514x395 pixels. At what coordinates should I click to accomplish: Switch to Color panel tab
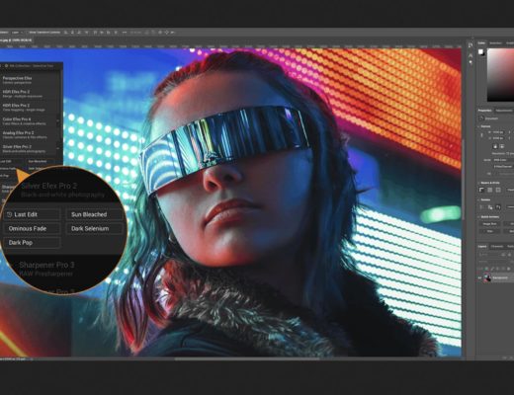tap(481, 43)
